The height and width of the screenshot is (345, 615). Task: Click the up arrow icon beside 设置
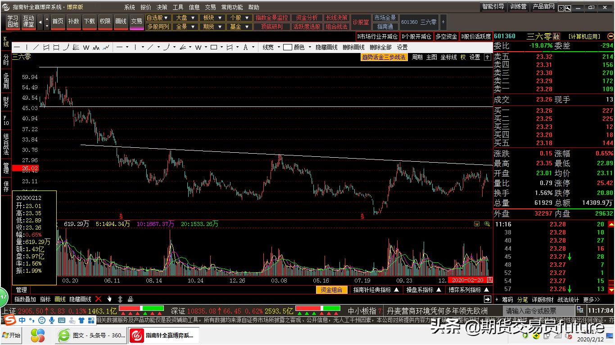point(487,57)
